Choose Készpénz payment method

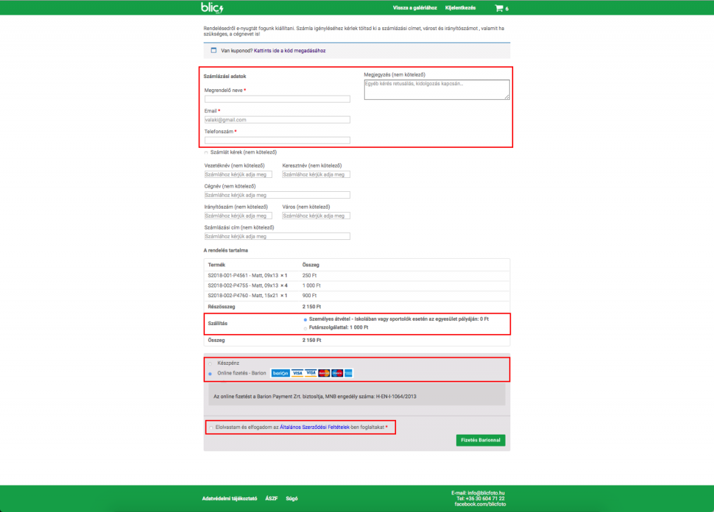(210, 363)
